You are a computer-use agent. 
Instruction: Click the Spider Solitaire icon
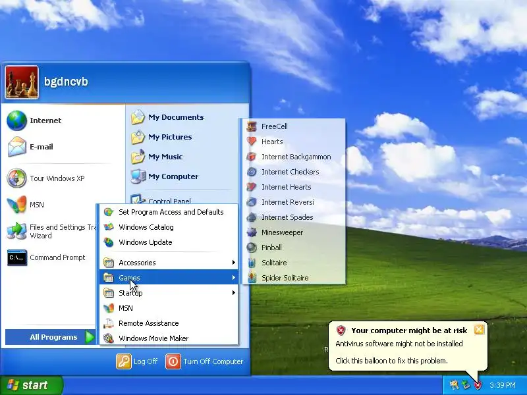point(252,278)
